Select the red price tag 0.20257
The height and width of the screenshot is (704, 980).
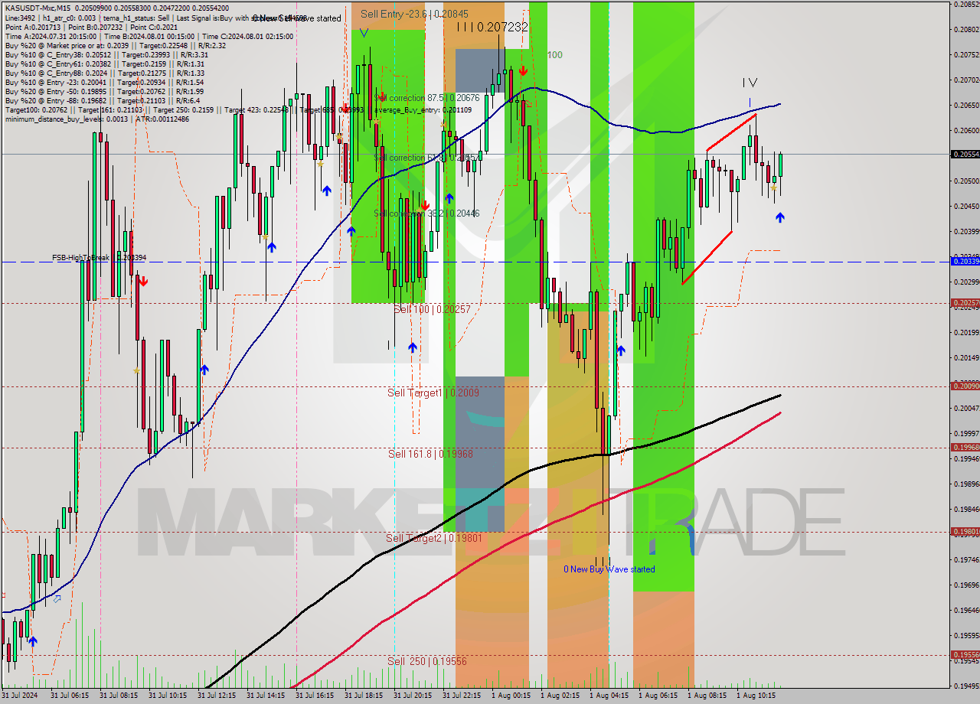point(964,303)
